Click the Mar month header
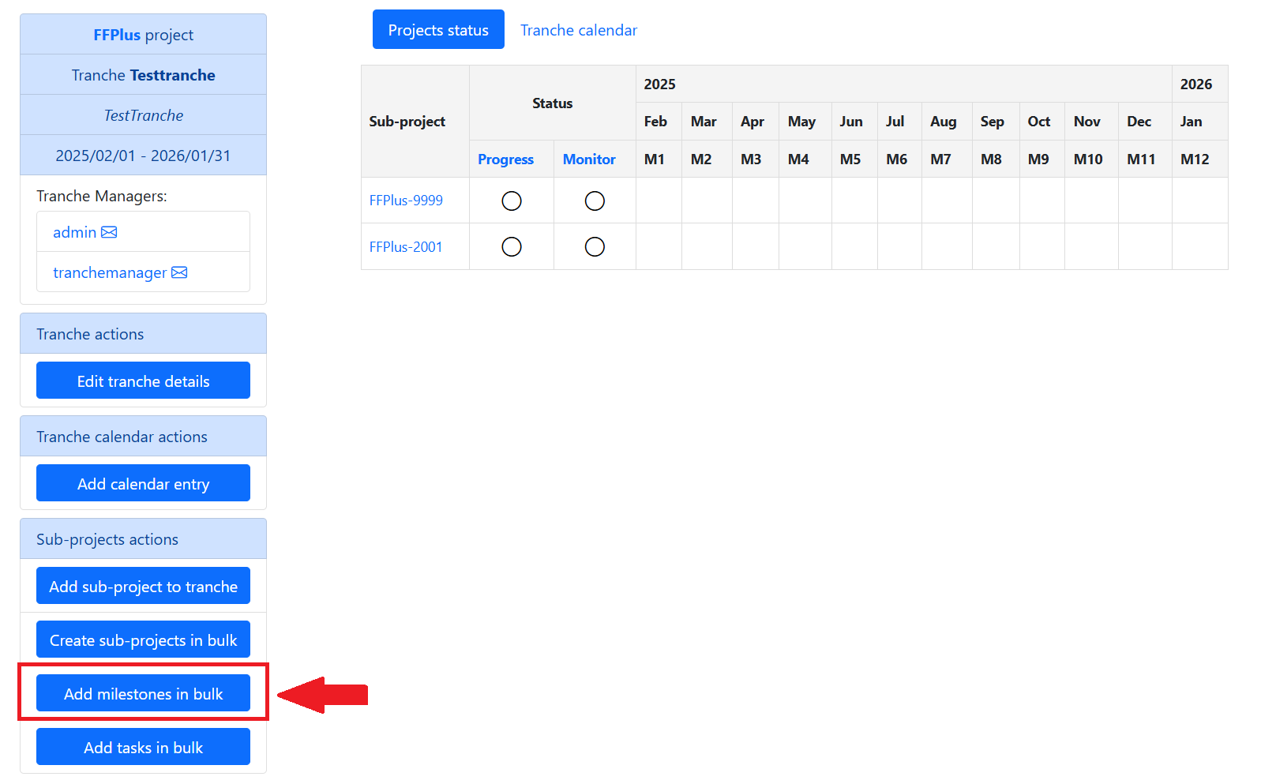This screenshot has height=784, width=1261. [x=707, y=122]
